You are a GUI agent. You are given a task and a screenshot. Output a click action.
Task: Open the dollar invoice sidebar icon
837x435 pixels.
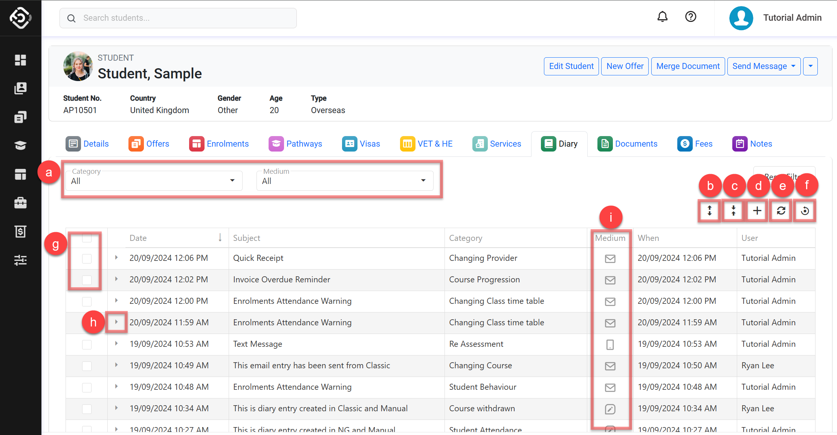tap(20, 231)
